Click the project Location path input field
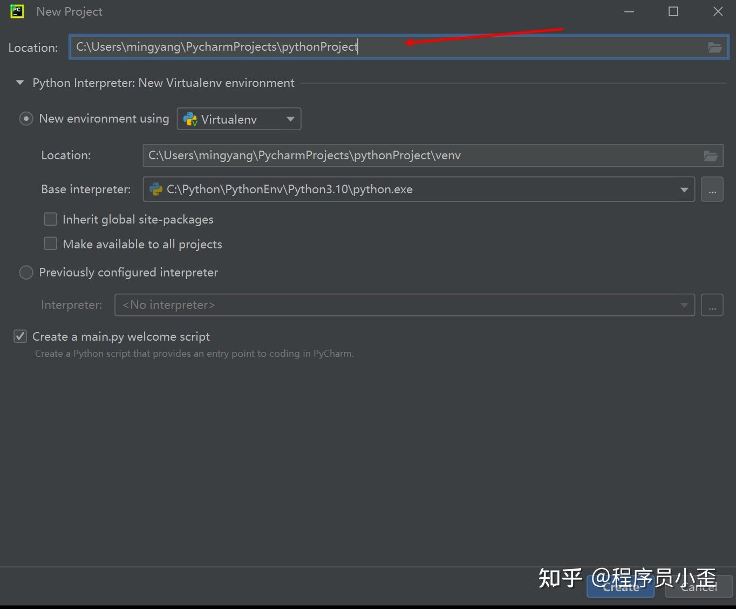 (x=399, y=47)
